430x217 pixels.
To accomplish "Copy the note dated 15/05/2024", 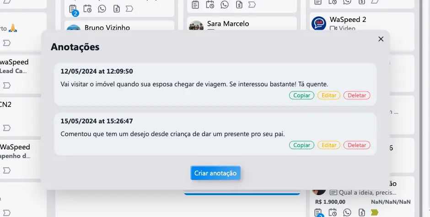I will pyautogui.click(x=301, y=145).
